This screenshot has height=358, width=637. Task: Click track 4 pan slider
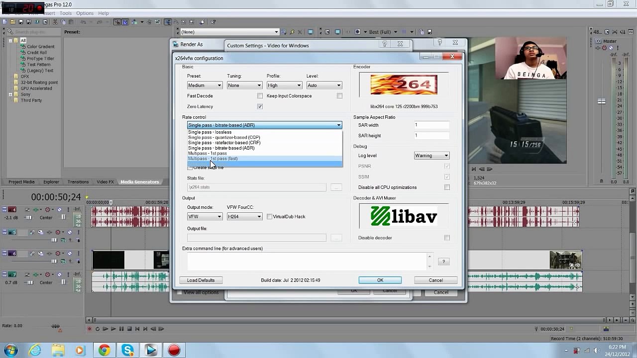tap(63, 217)
